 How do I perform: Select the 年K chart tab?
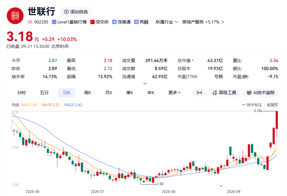coord(151,93)
